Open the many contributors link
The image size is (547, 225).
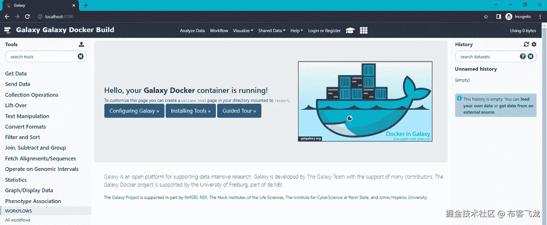pos(411,177)
